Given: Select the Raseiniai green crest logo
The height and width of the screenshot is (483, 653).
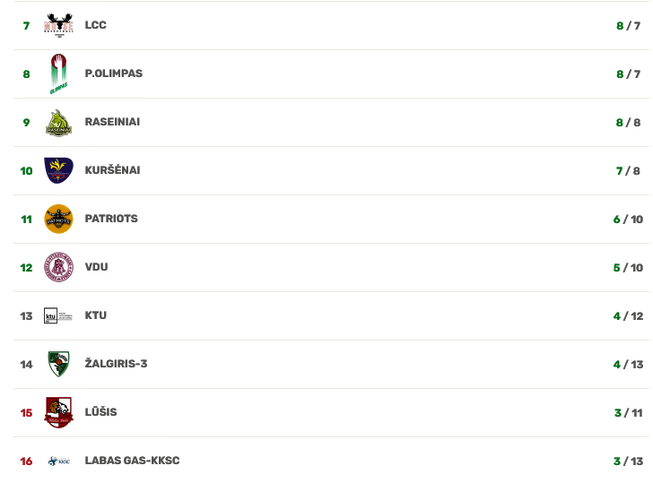Looking at the screenshot, I should pyautogui.click(x=58, y=122).
